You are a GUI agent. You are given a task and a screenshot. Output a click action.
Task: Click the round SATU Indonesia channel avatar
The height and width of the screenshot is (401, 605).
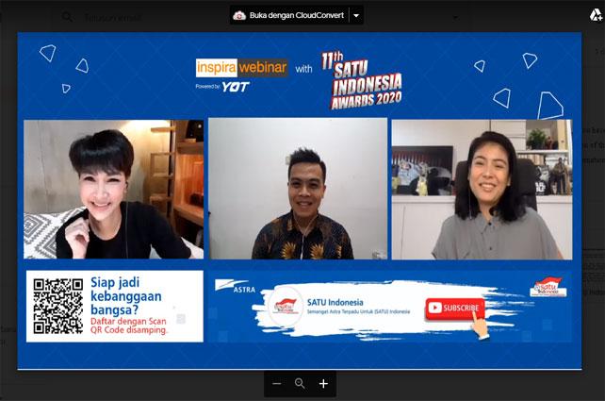(x=286, y=306)
